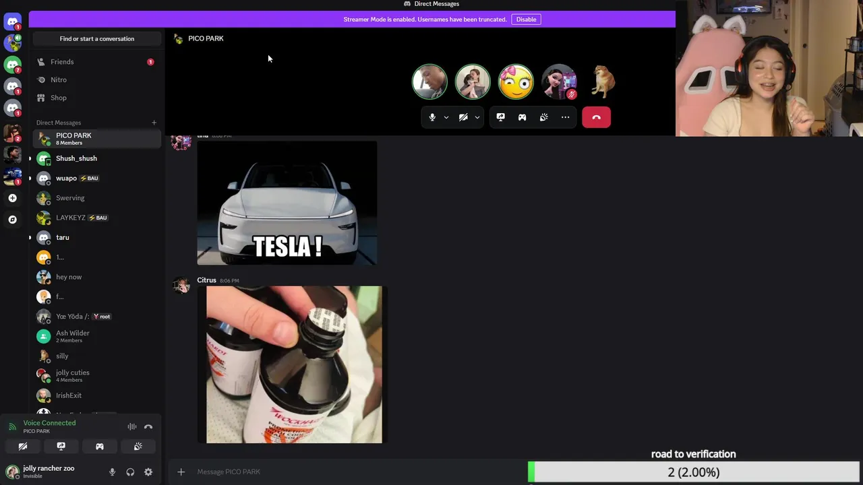863x485 pixels.
Task: Open DM with Yœ Yöda
Action: [96, 317]
